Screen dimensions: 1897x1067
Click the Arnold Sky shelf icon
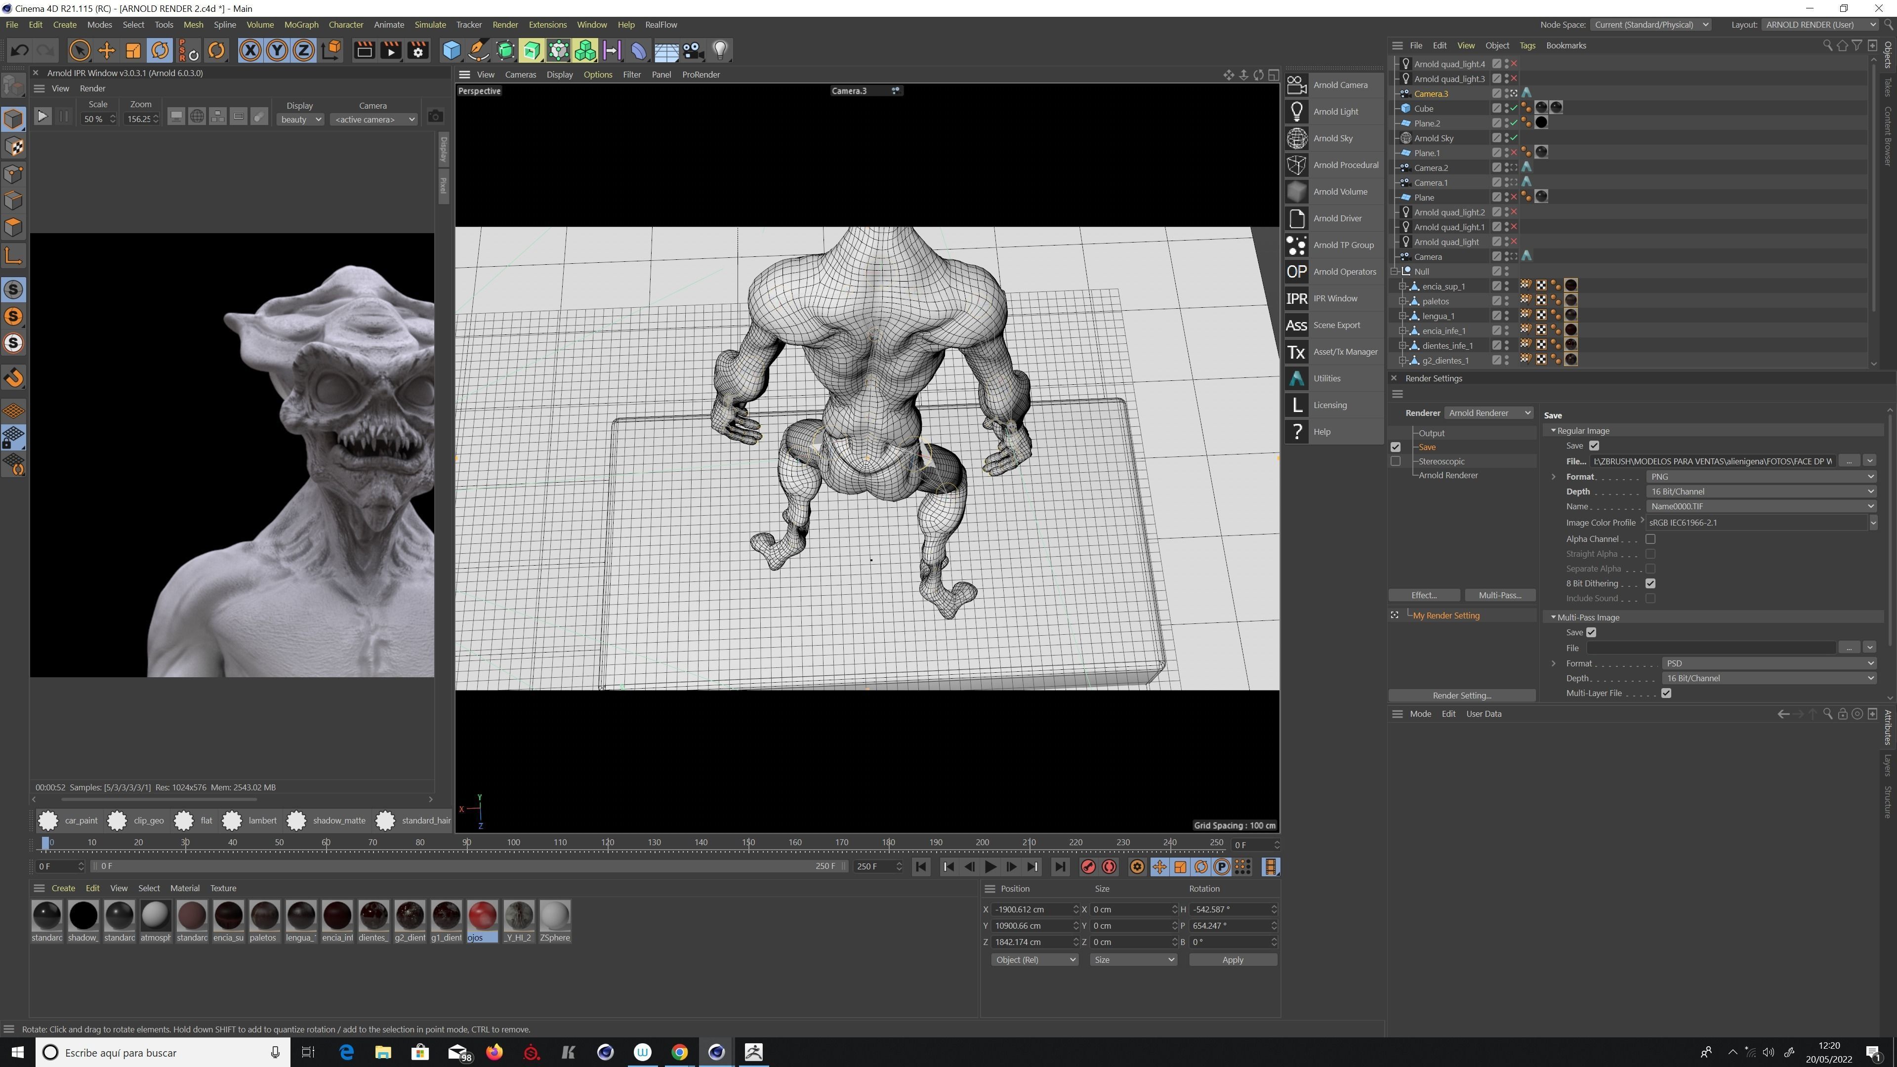[x=1296, y=138]
